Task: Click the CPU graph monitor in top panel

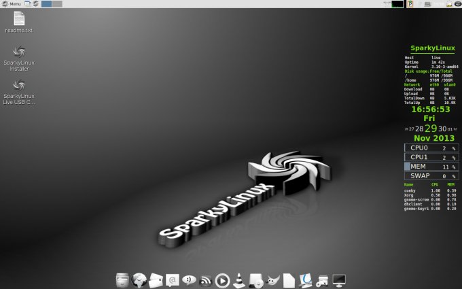Action: click(397, 4)
